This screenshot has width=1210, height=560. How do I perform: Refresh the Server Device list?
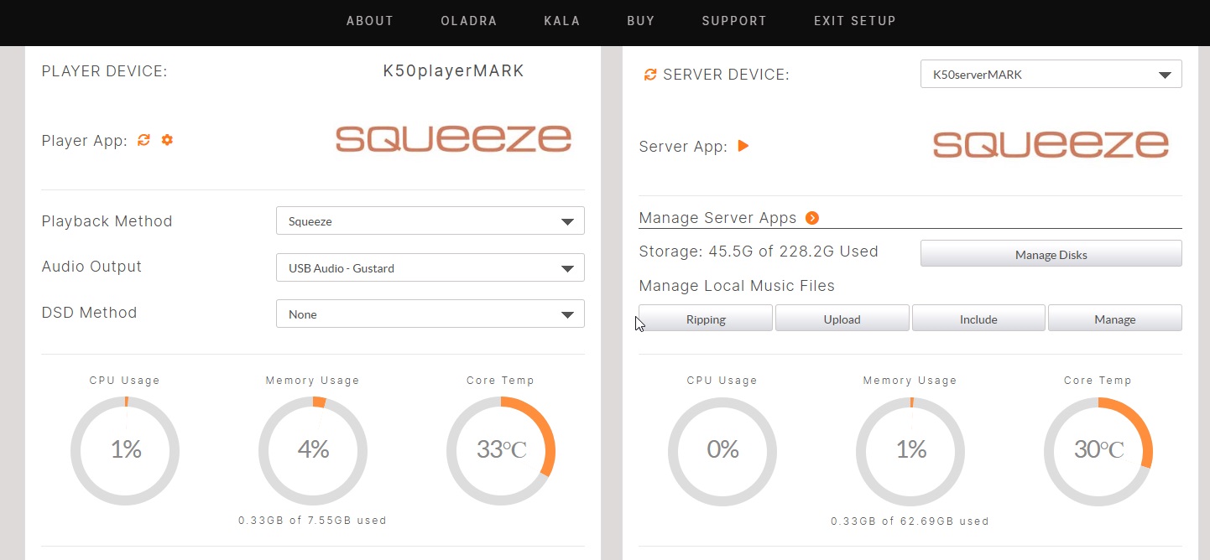click(649, 75)
